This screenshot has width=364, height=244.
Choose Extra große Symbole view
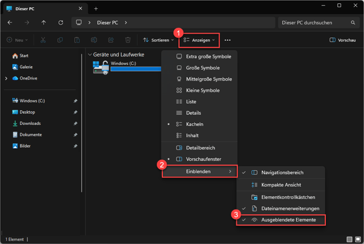[x=208, y=57]
